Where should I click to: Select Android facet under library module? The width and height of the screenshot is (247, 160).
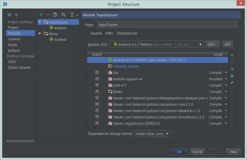click(58, 39)
